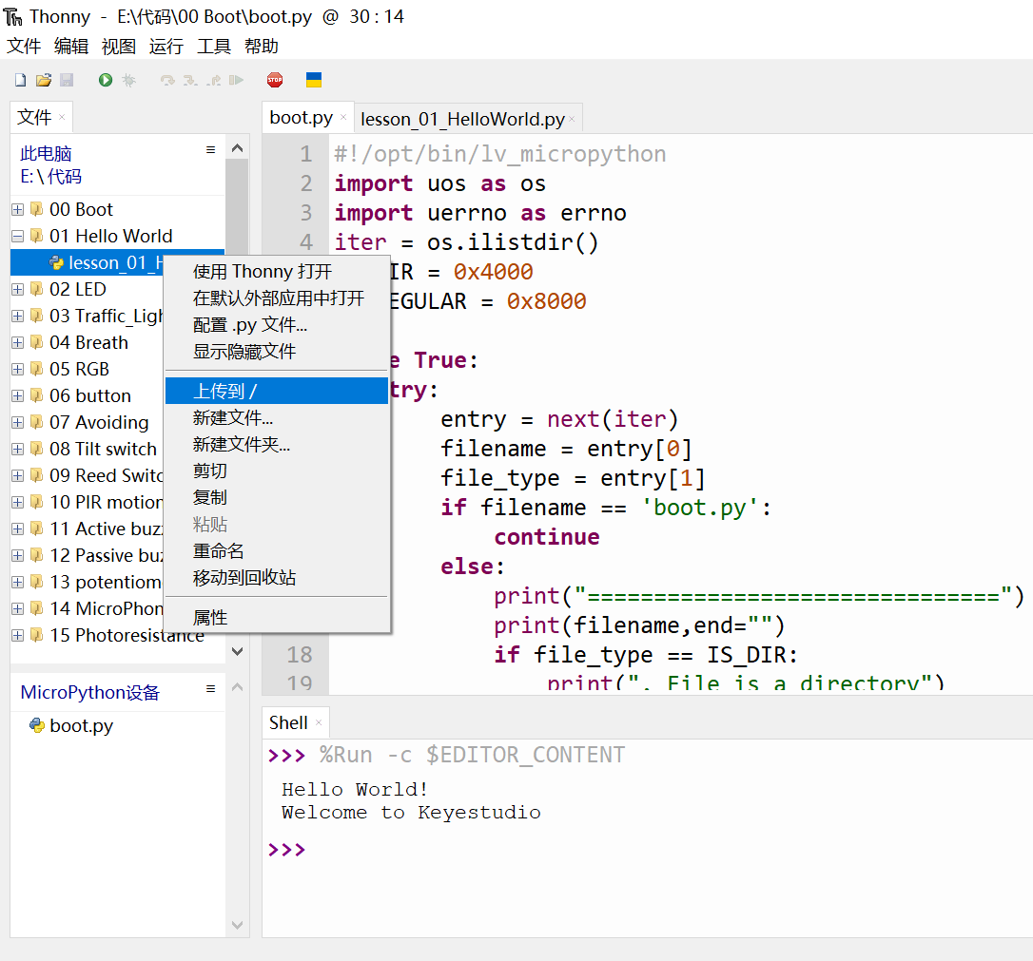1033x961 pixels.
Task: Expand the 04 Breath folder
Action: (x=18, y=343)
